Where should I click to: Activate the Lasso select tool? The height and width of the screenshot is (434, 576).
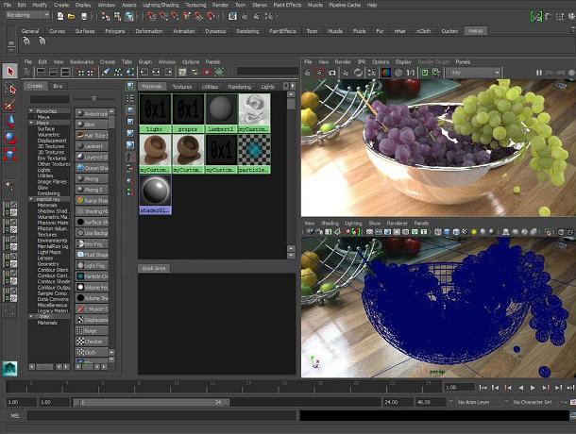(10, 88)
